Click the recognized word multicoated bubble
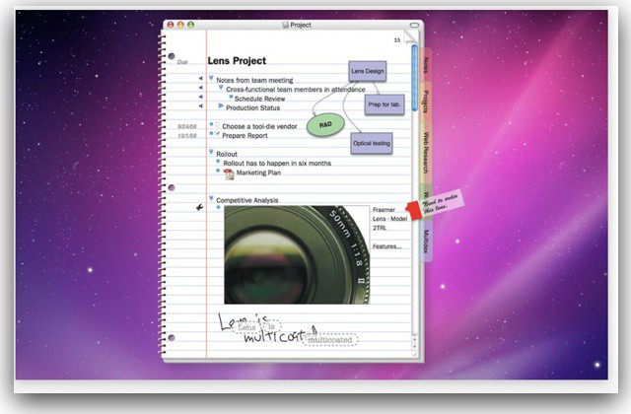The image size is (631, 414). [330, 340]
